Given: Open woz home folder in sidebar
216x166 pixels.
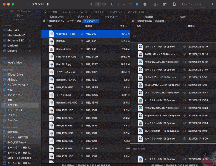Looking at the screenshot, I should pyautogui.click(x=10, y=90).
